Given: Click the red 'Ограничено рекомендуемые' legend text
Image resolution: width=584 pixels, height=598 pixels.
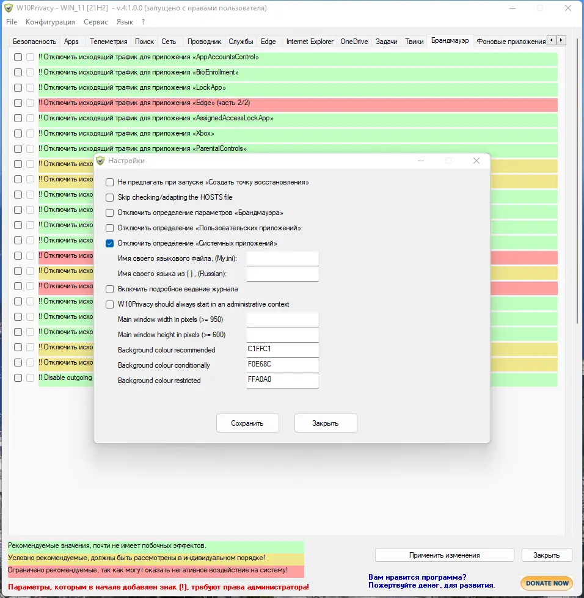Looking at the screenshot, I should [x=148, y=570].
